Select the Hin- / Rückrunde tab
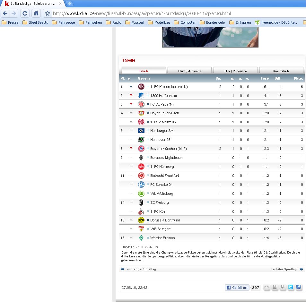Viewport: 306px width, 302px height. pyautogui.click(x=235, y=71)
